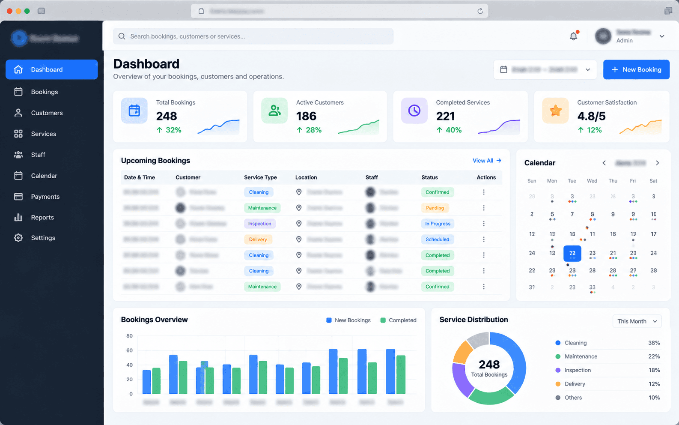
Task: Click the search magnifier icon
Action: [x=122, y=36]
